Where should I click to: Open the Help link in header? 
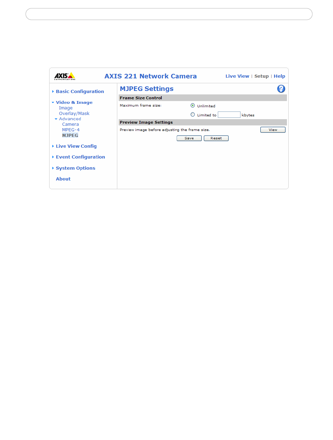point(279,76)
